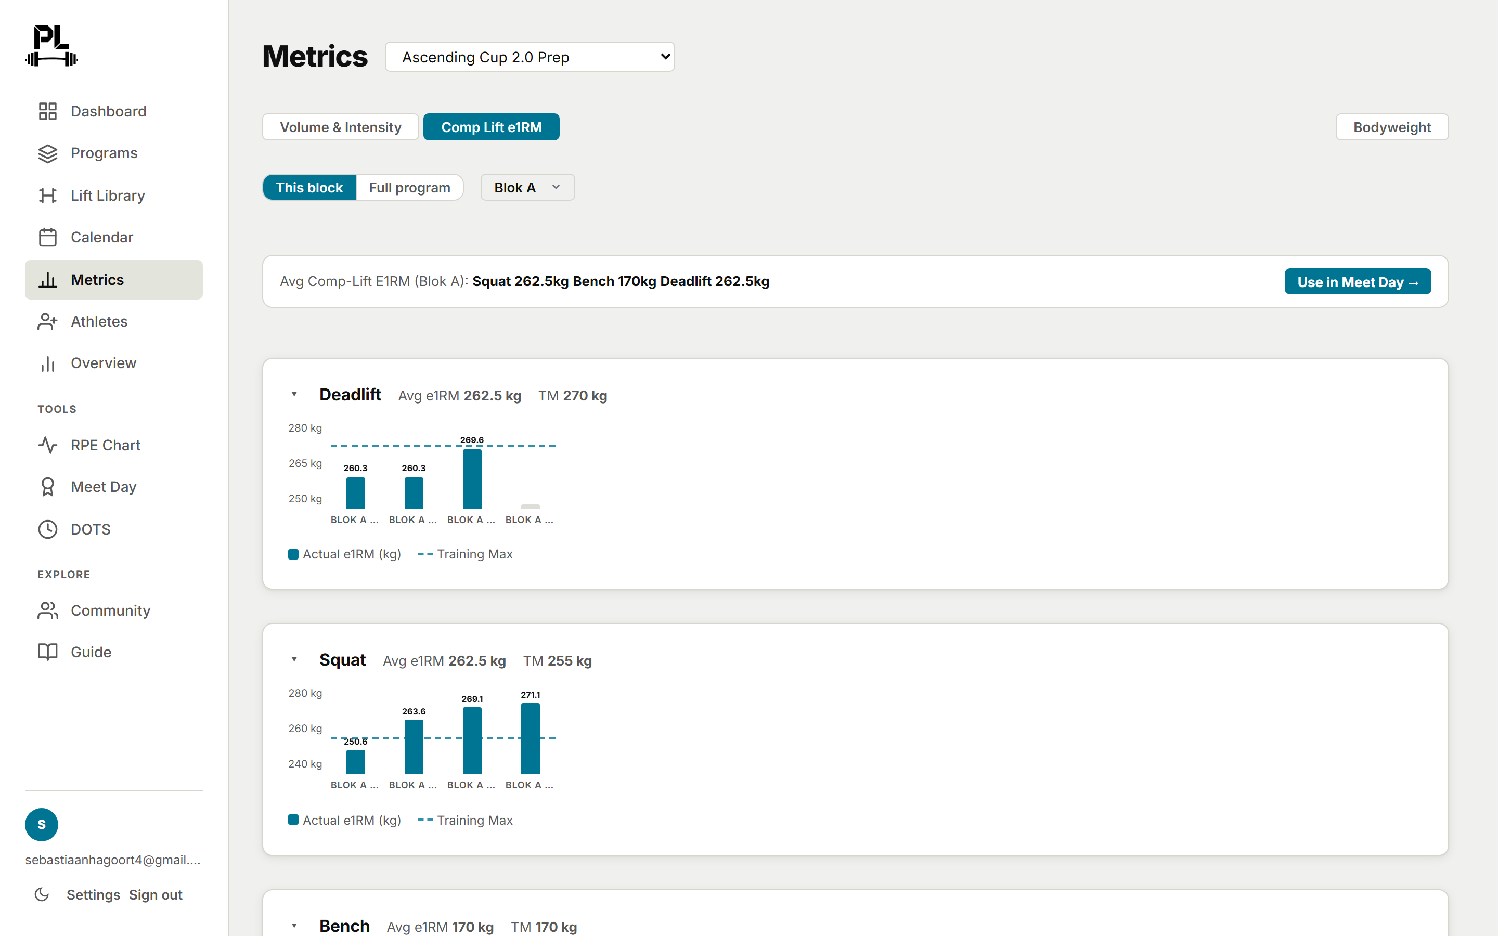
Task: Open the Blok A block selector
Action: click(527, 188)
